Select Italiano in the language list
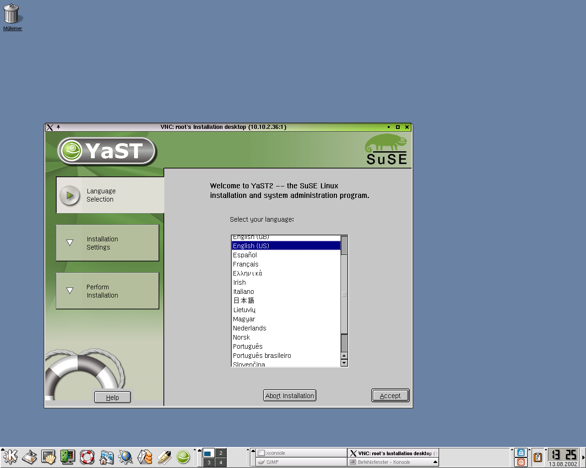Viewport: 586px width, 468px height. pos(286,292)
